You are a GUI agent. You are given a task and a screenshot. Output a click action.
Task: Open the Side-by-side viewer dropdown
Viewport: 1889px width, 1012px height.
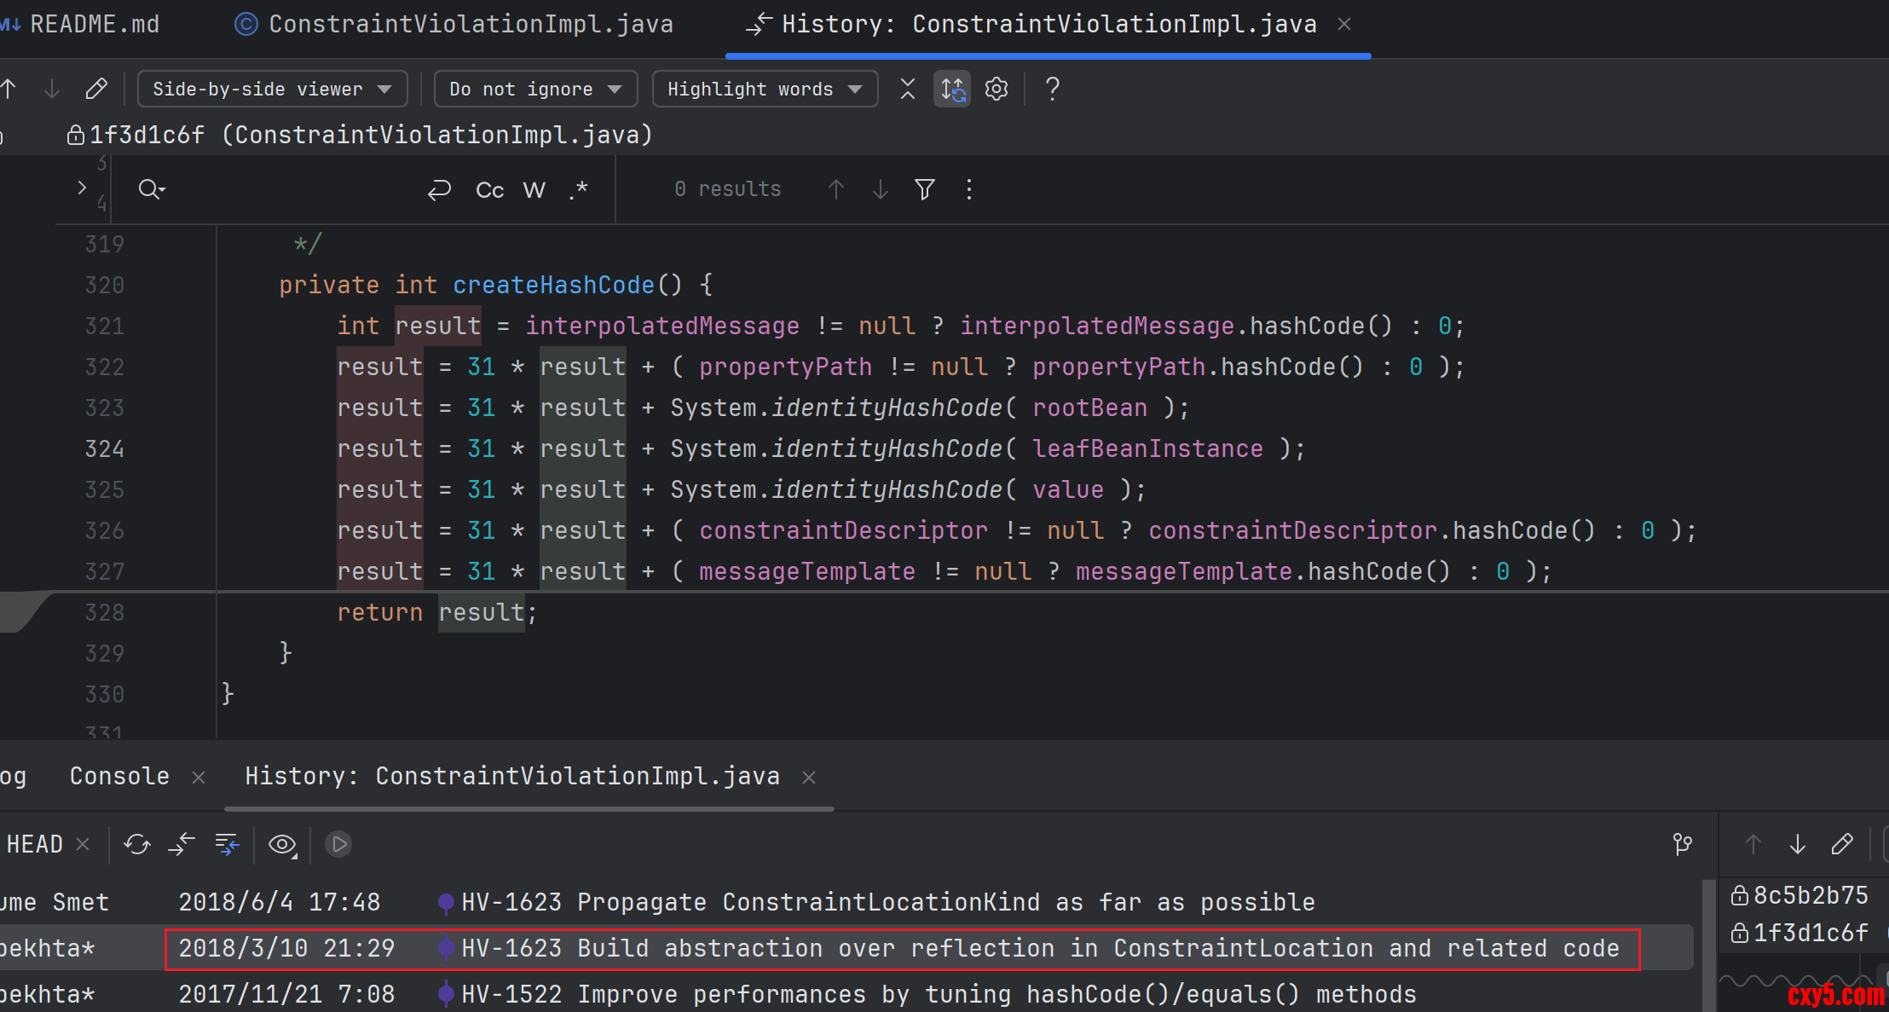click(x=272, y=89)
